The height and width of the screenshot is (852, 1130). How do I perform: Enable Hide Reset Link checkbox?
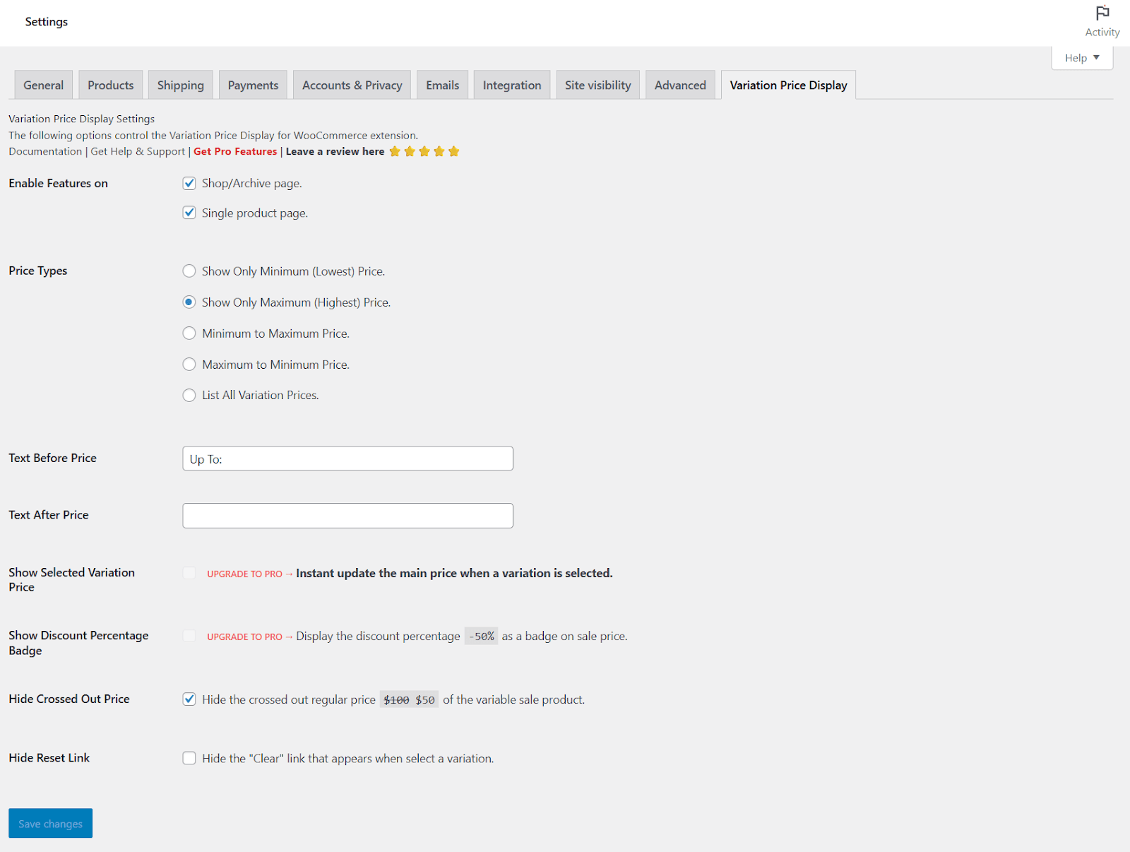click(189, 758)
